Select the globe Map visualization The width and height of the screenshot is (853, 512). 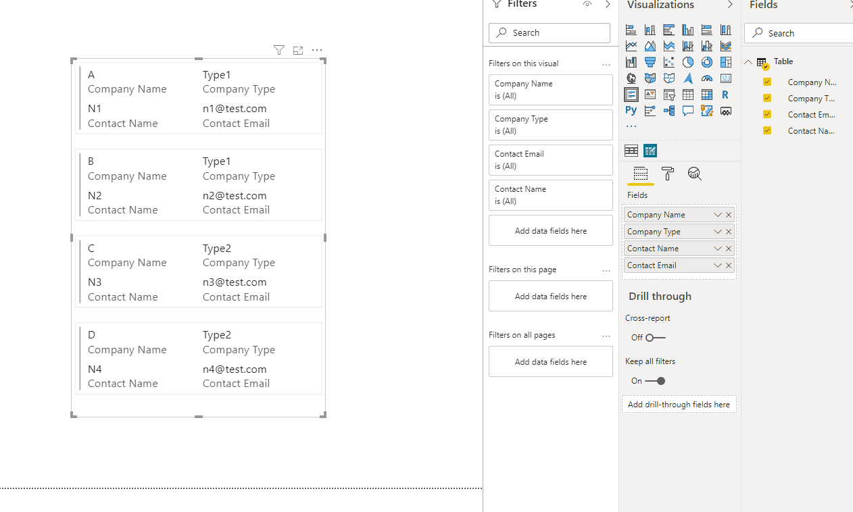(631, 78)
